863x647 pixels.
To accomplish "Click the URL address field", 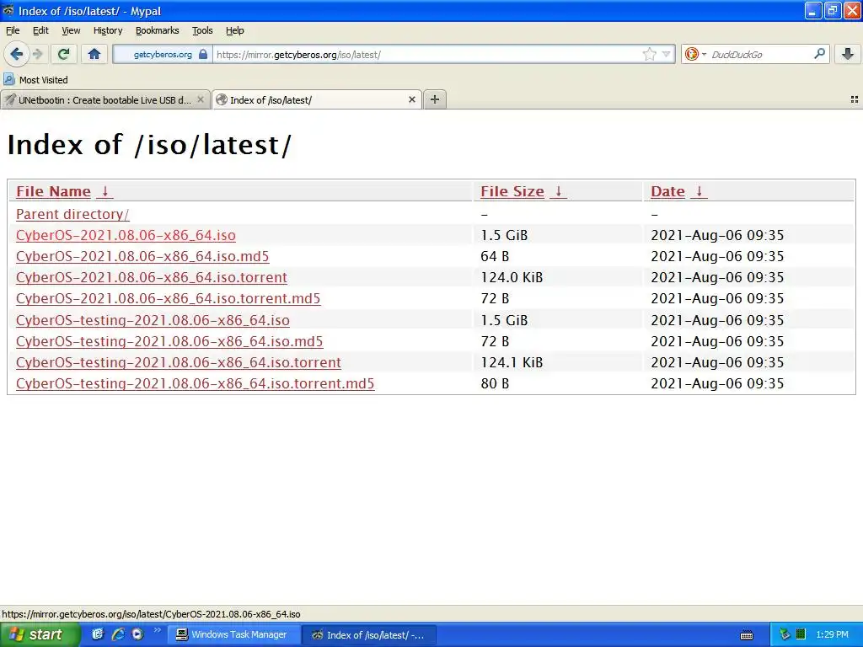I will click(426, 55).
